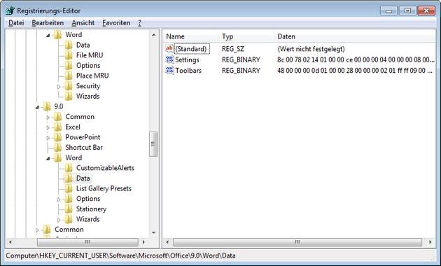Click Toolbars data starting with 48 00 00
Image resolution: width=441 pixels, height=266 pixels.
[355, 70]
